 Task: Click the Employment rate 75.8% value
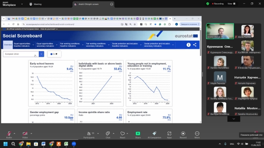[x=166, y=118]
